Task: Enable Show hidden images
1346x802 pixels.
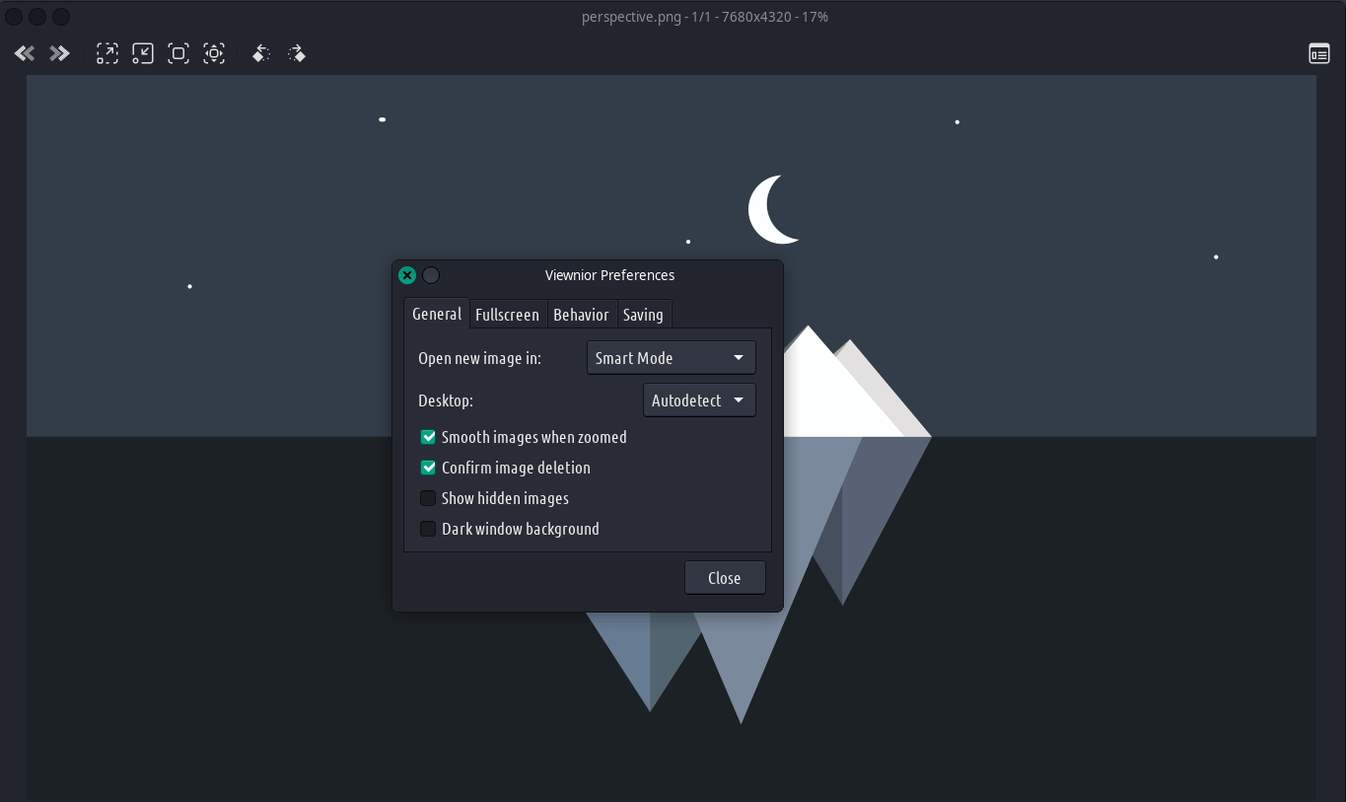Action: (428, 498)
